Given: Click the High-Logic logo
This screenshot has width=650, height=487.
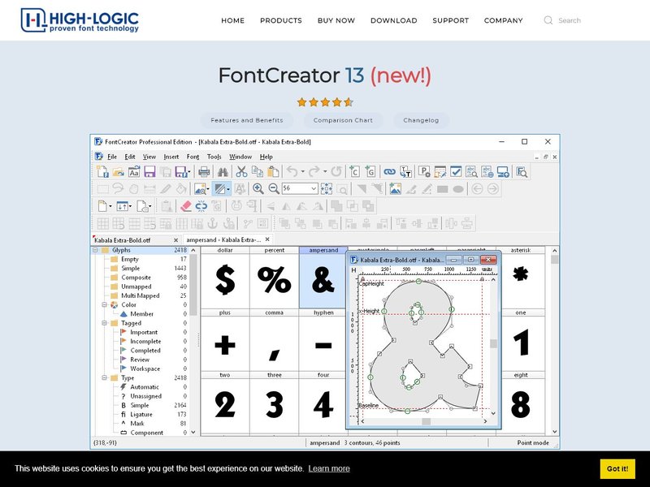Looking at the screenshot, I should (80, 20).
